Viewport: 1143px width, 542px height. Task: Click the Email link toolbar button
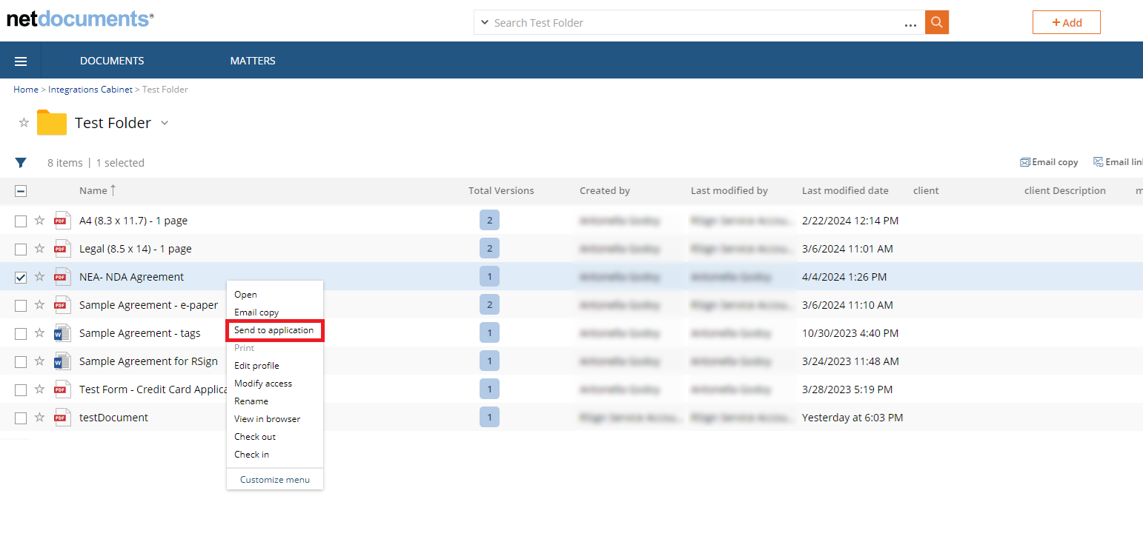click(x=1119, y=162)
